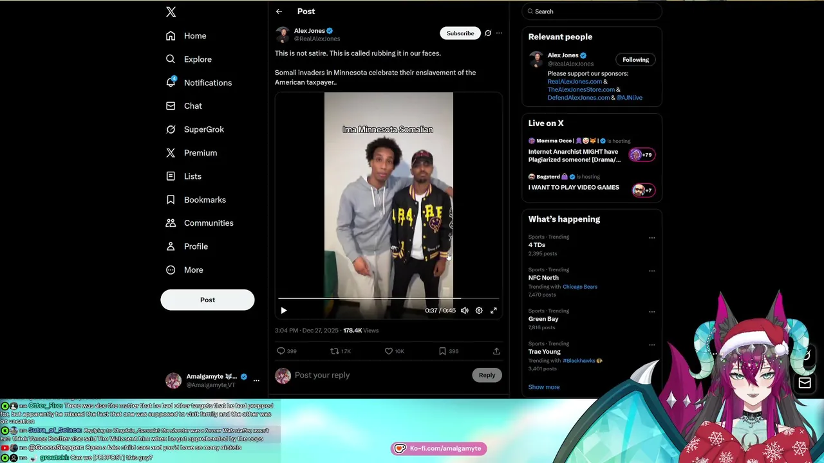Click the Grok icon next to Subscribe
824x463 pixels.
pos(488,33)
